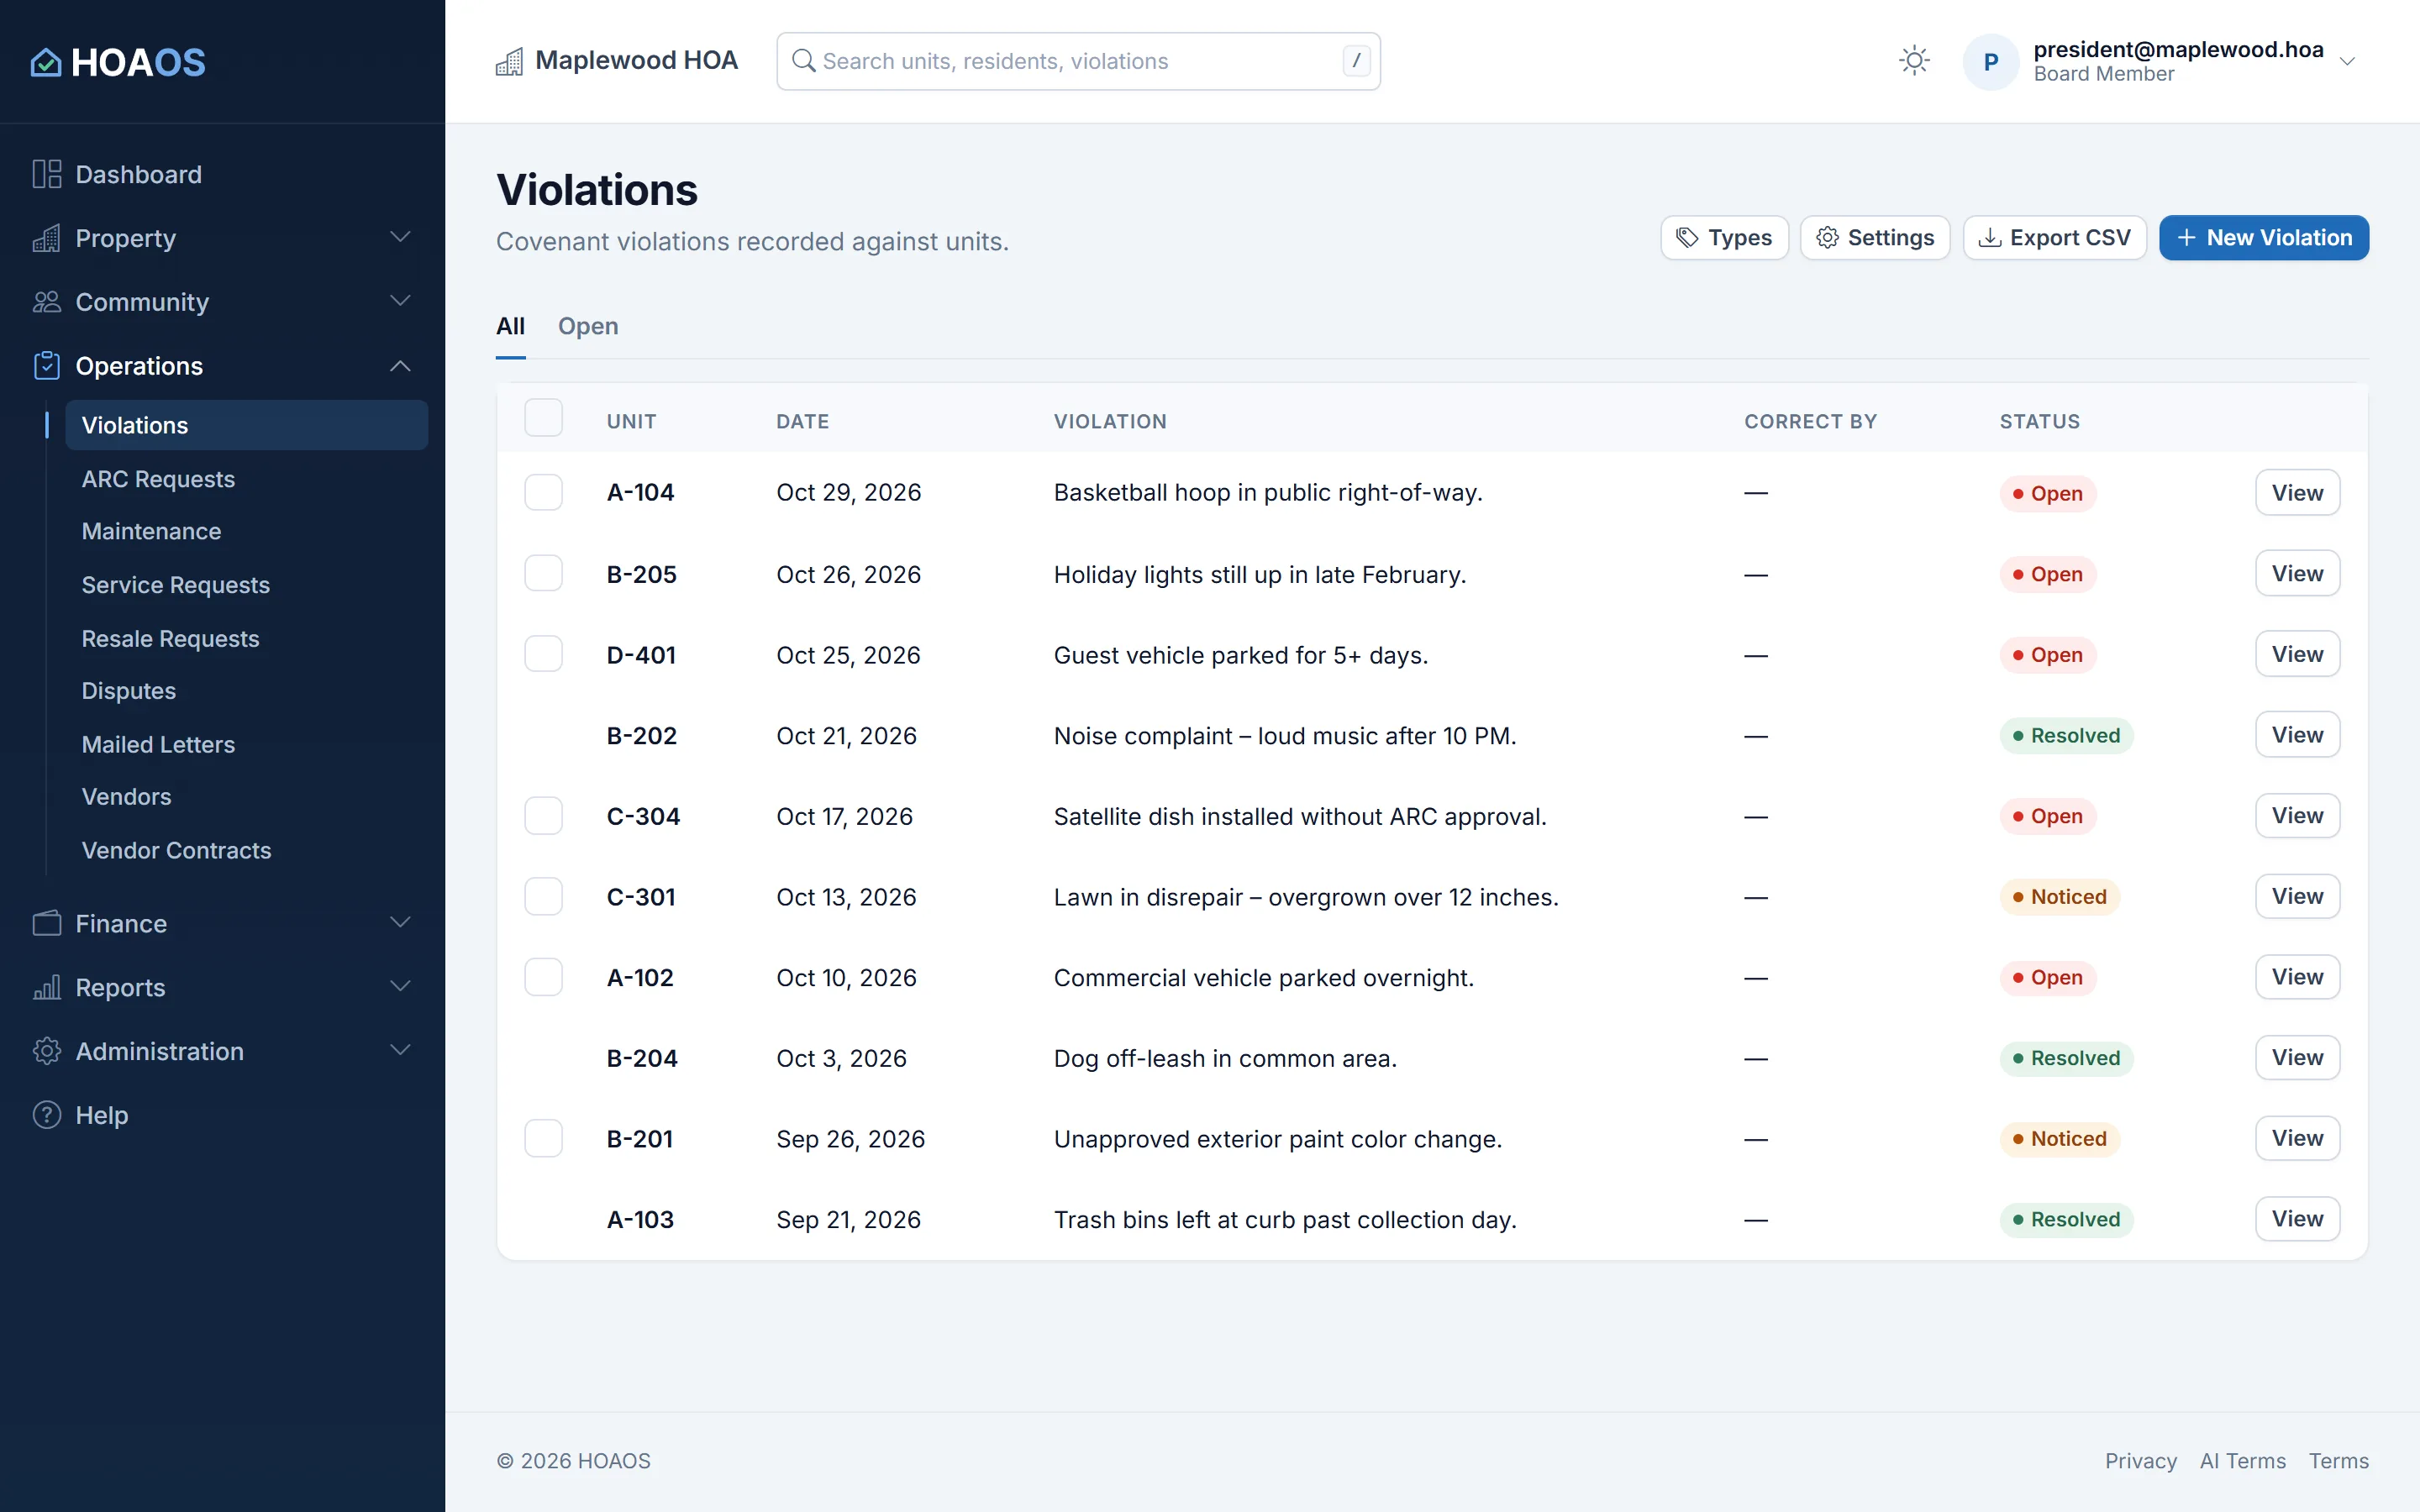
Task: Expand the Reports section chevron
Action: tap(400, 986)
